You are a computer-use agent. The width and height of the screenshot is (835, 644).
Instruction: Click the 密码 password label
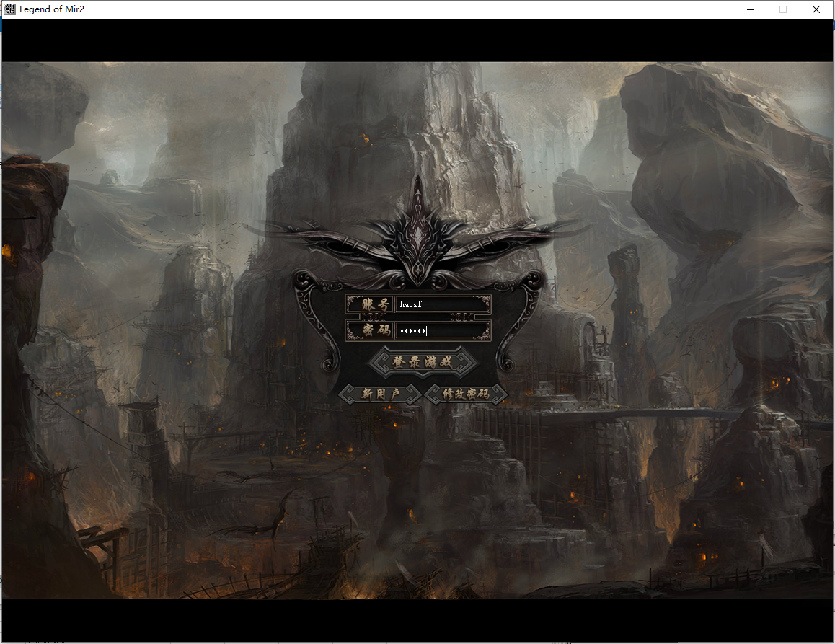click(x=370, y=331)
